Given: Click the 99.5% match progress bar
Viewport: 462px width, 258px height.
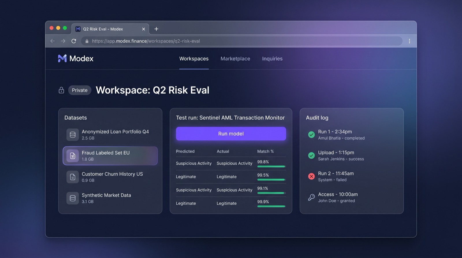Looking at the screenshot, I should pyautogui.click(x=271, y=180).
